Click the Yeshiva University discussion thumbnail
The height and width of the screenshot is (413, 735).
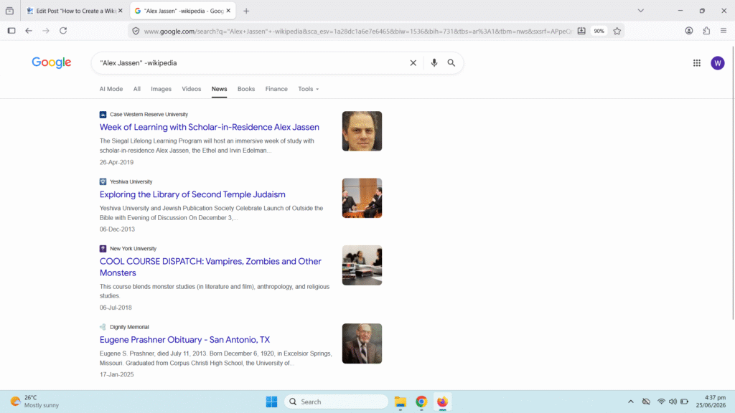pos(362,198)
